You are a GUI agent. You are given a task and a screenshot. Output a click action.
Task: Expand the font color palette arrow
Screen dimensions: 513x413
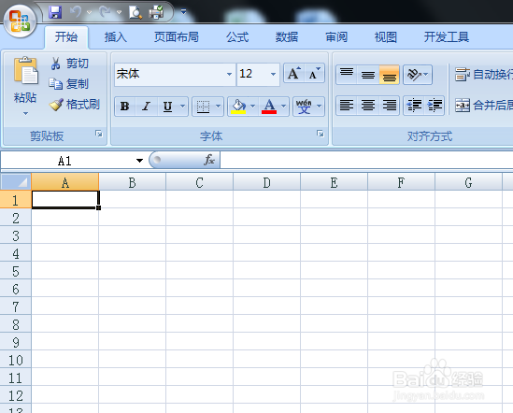[x=284, y=106]
